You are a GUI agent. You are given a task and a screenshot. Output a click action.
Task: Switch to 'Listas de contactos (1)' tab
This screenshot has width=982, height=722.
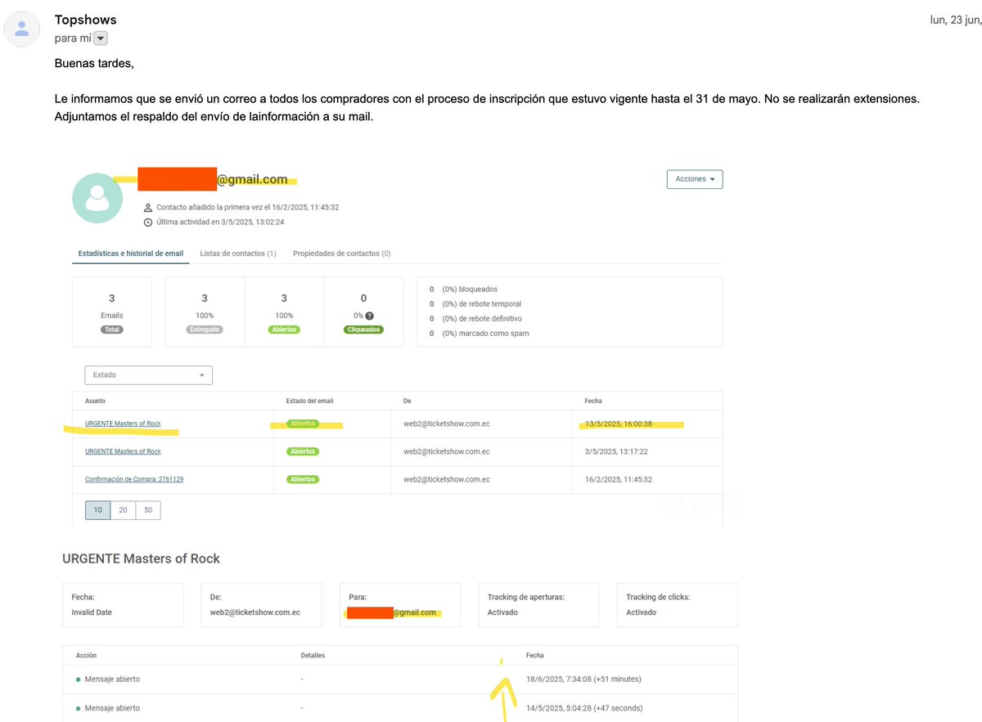[x=238, y=253]
